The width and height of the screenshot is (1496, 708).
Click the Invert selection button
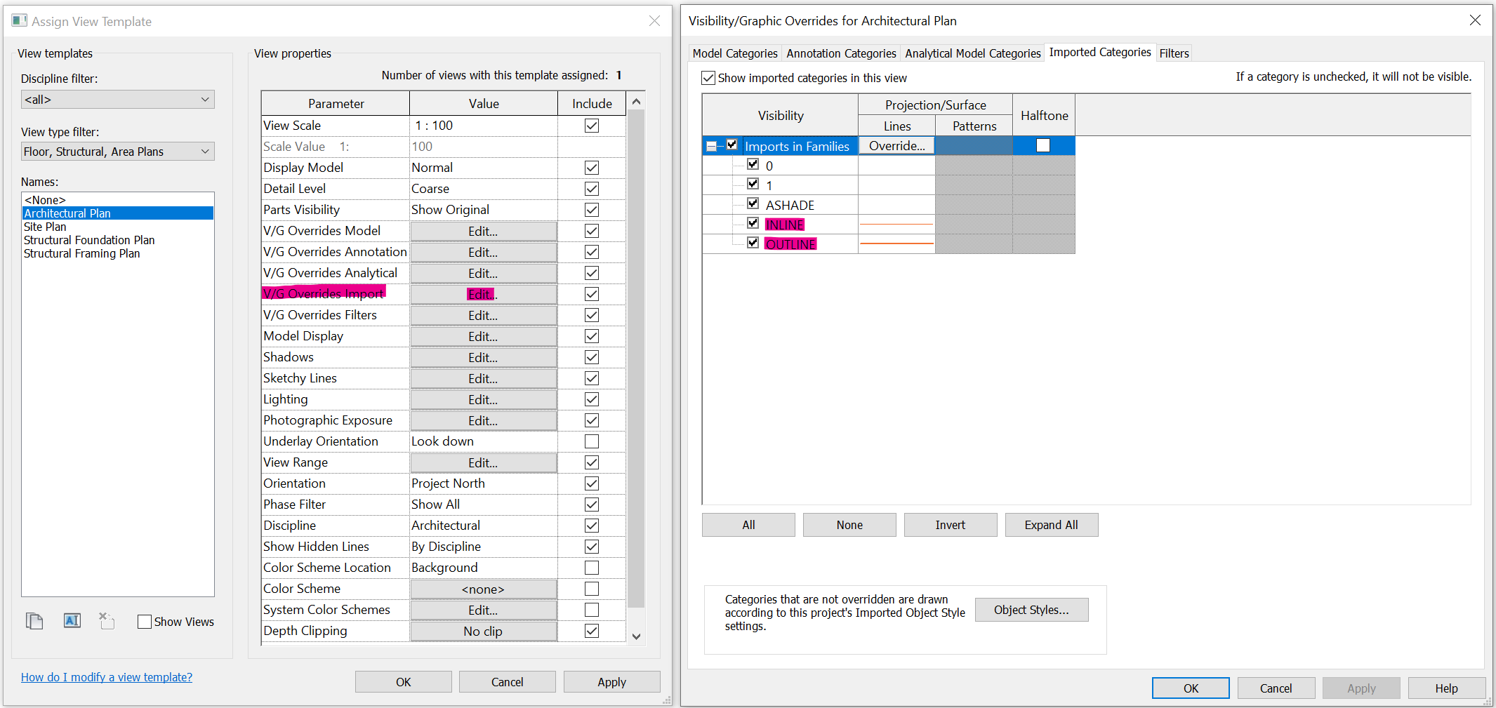(951, 525)
